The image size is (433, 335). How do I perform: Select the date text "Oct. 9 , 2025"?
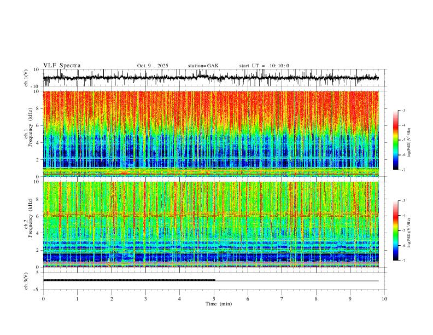pyautogui.click(x=153, y=66)
